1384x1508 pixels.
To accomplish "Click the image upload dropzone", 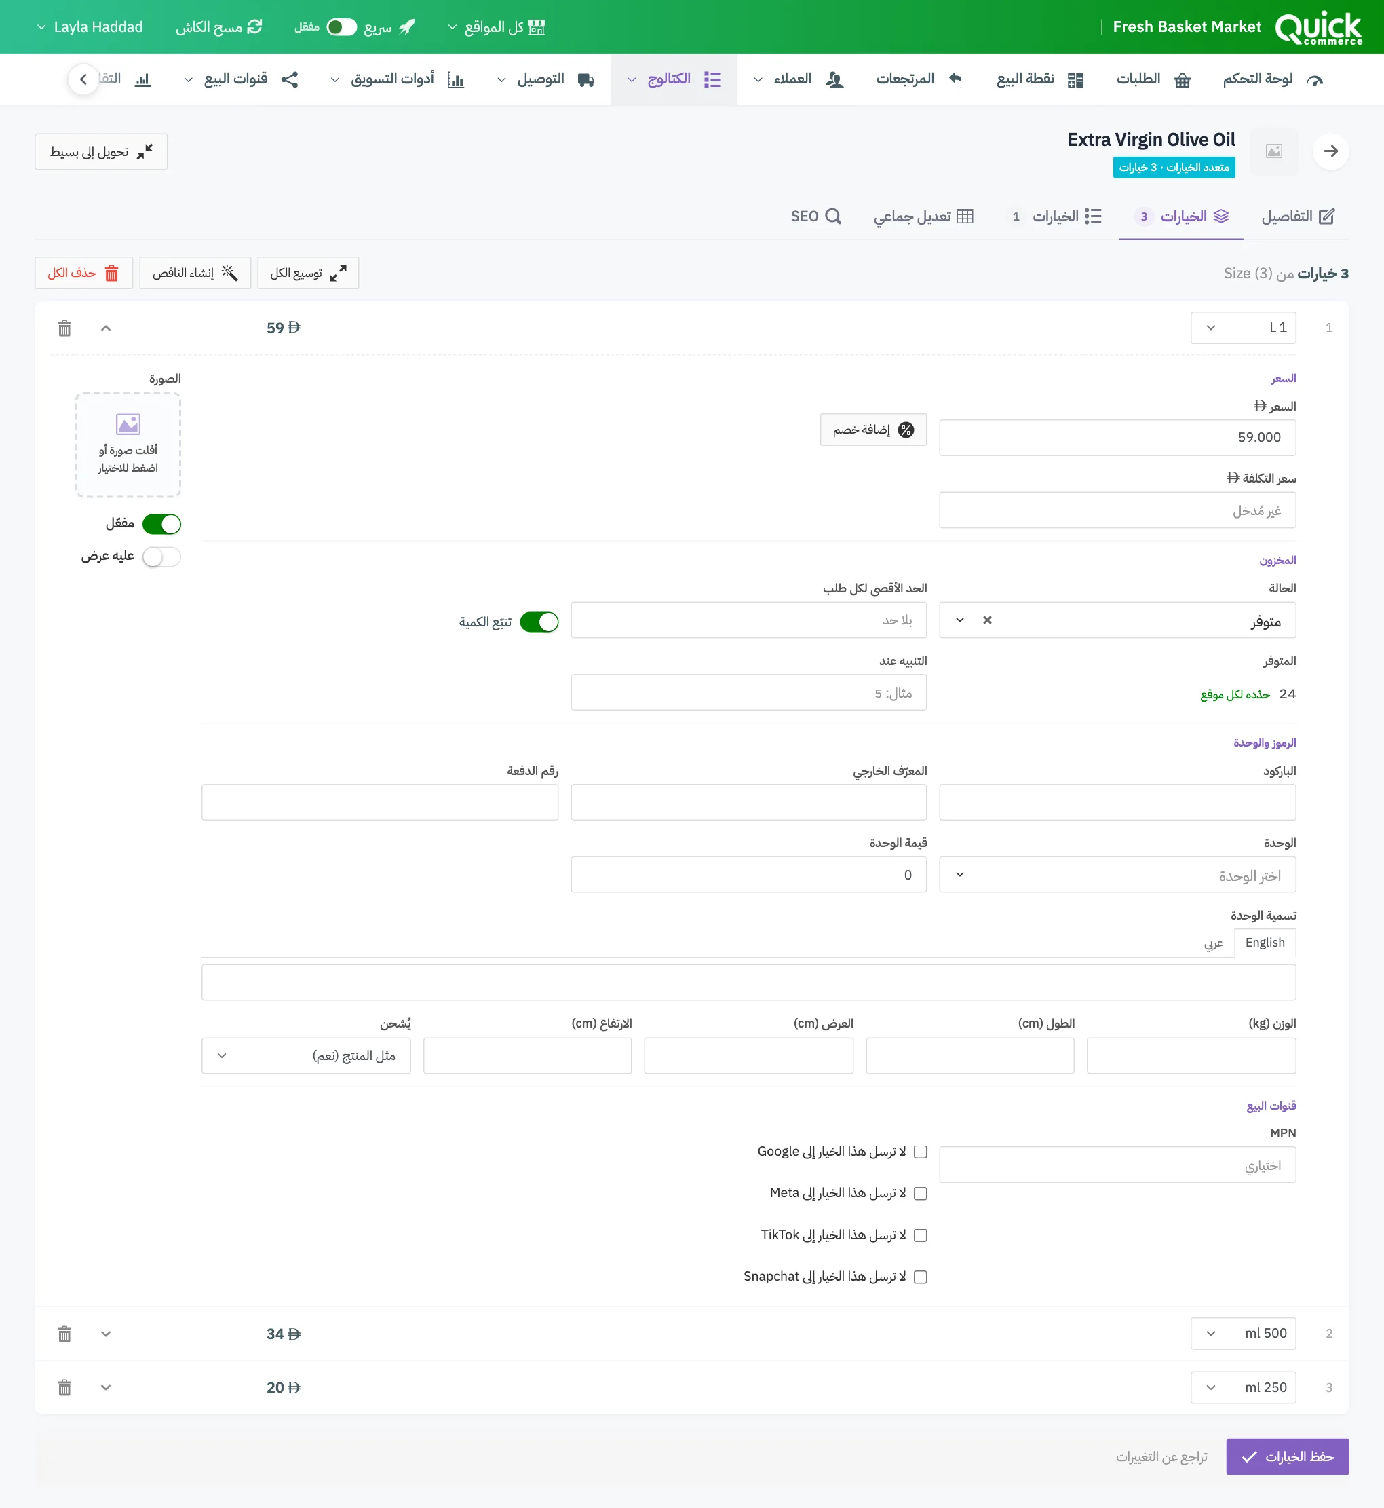I will tap(128, 445).
